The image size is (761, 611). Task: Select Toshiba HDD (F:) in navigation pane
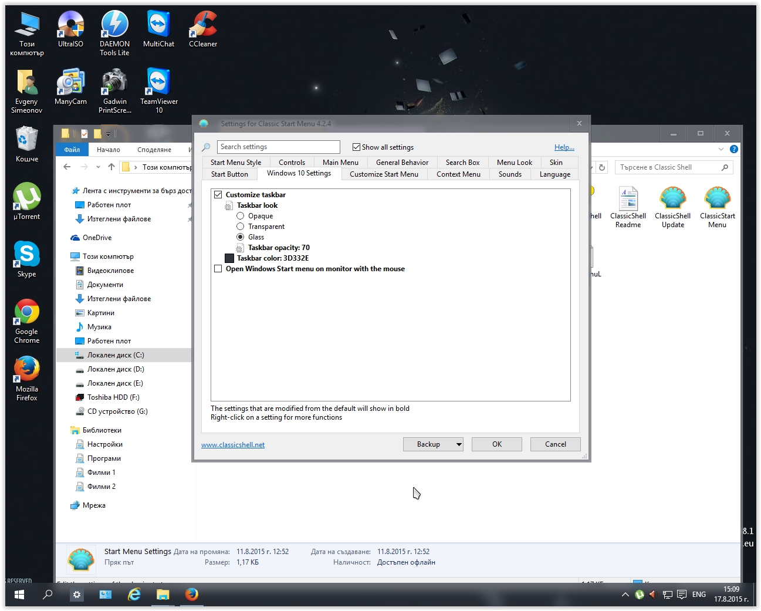tap(113, 397)
